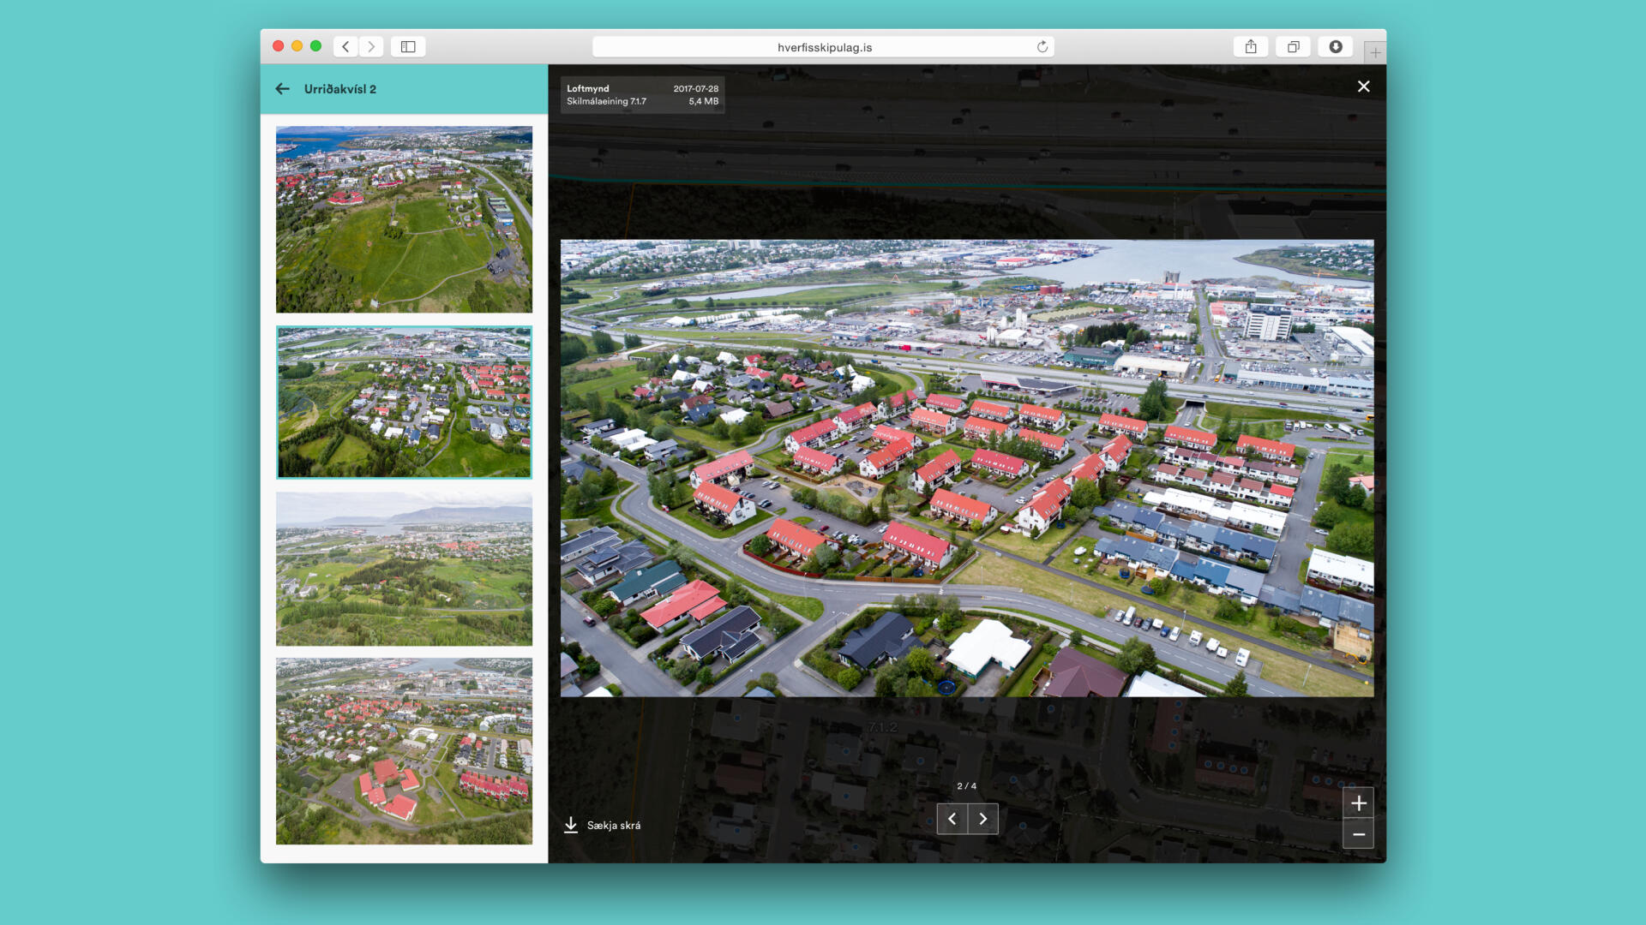
Task: Reload the page in the address bar
Action: 1042,47
